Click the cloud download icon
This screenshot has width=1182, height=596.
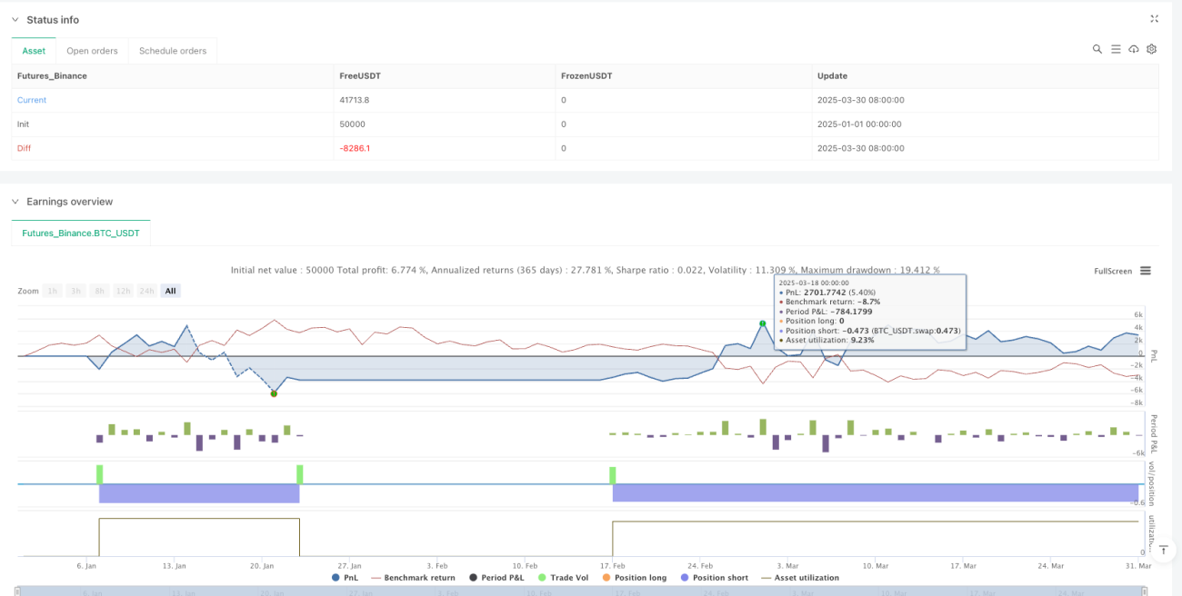(1134, 49)
